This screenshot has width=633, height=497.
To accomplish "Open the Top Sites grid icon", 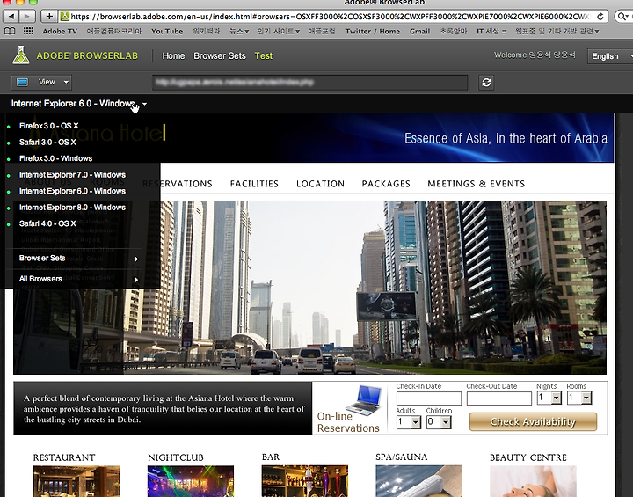I will tap(28, 31).
